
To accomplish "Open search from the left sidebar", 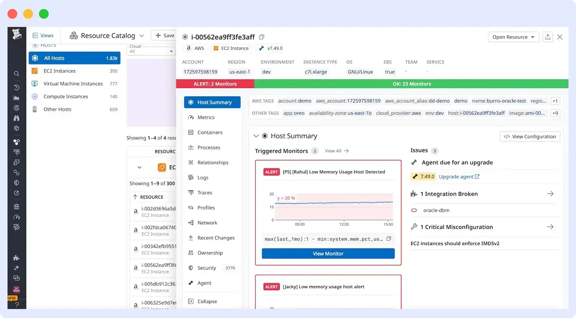I will pos(16,74).
